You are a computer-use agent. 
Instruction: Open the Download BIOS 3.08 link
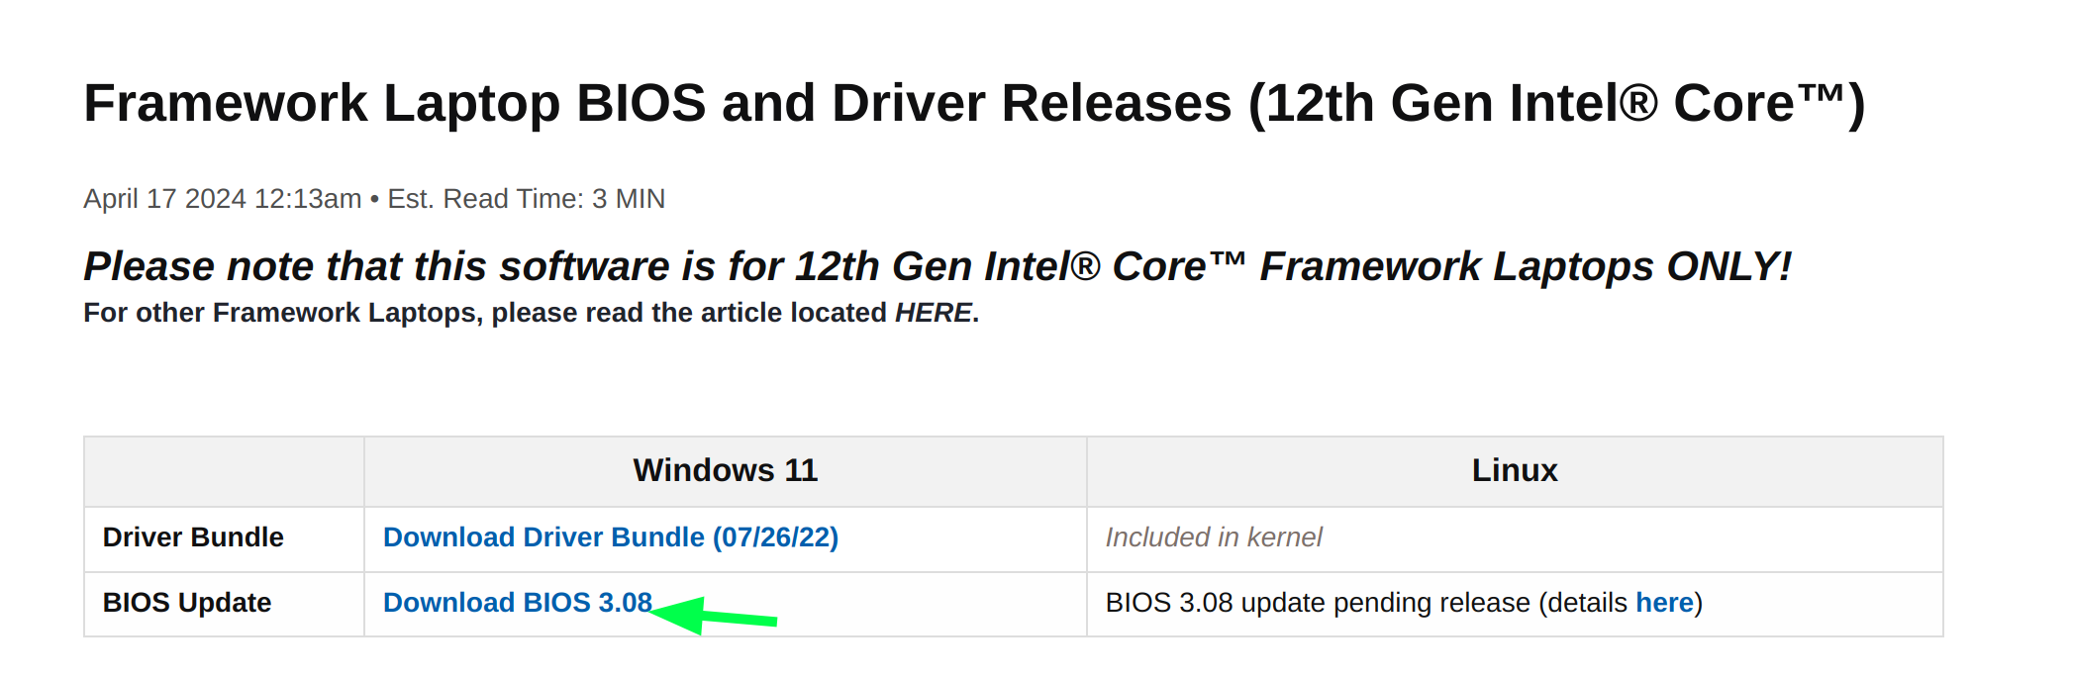tap(517, 603)
